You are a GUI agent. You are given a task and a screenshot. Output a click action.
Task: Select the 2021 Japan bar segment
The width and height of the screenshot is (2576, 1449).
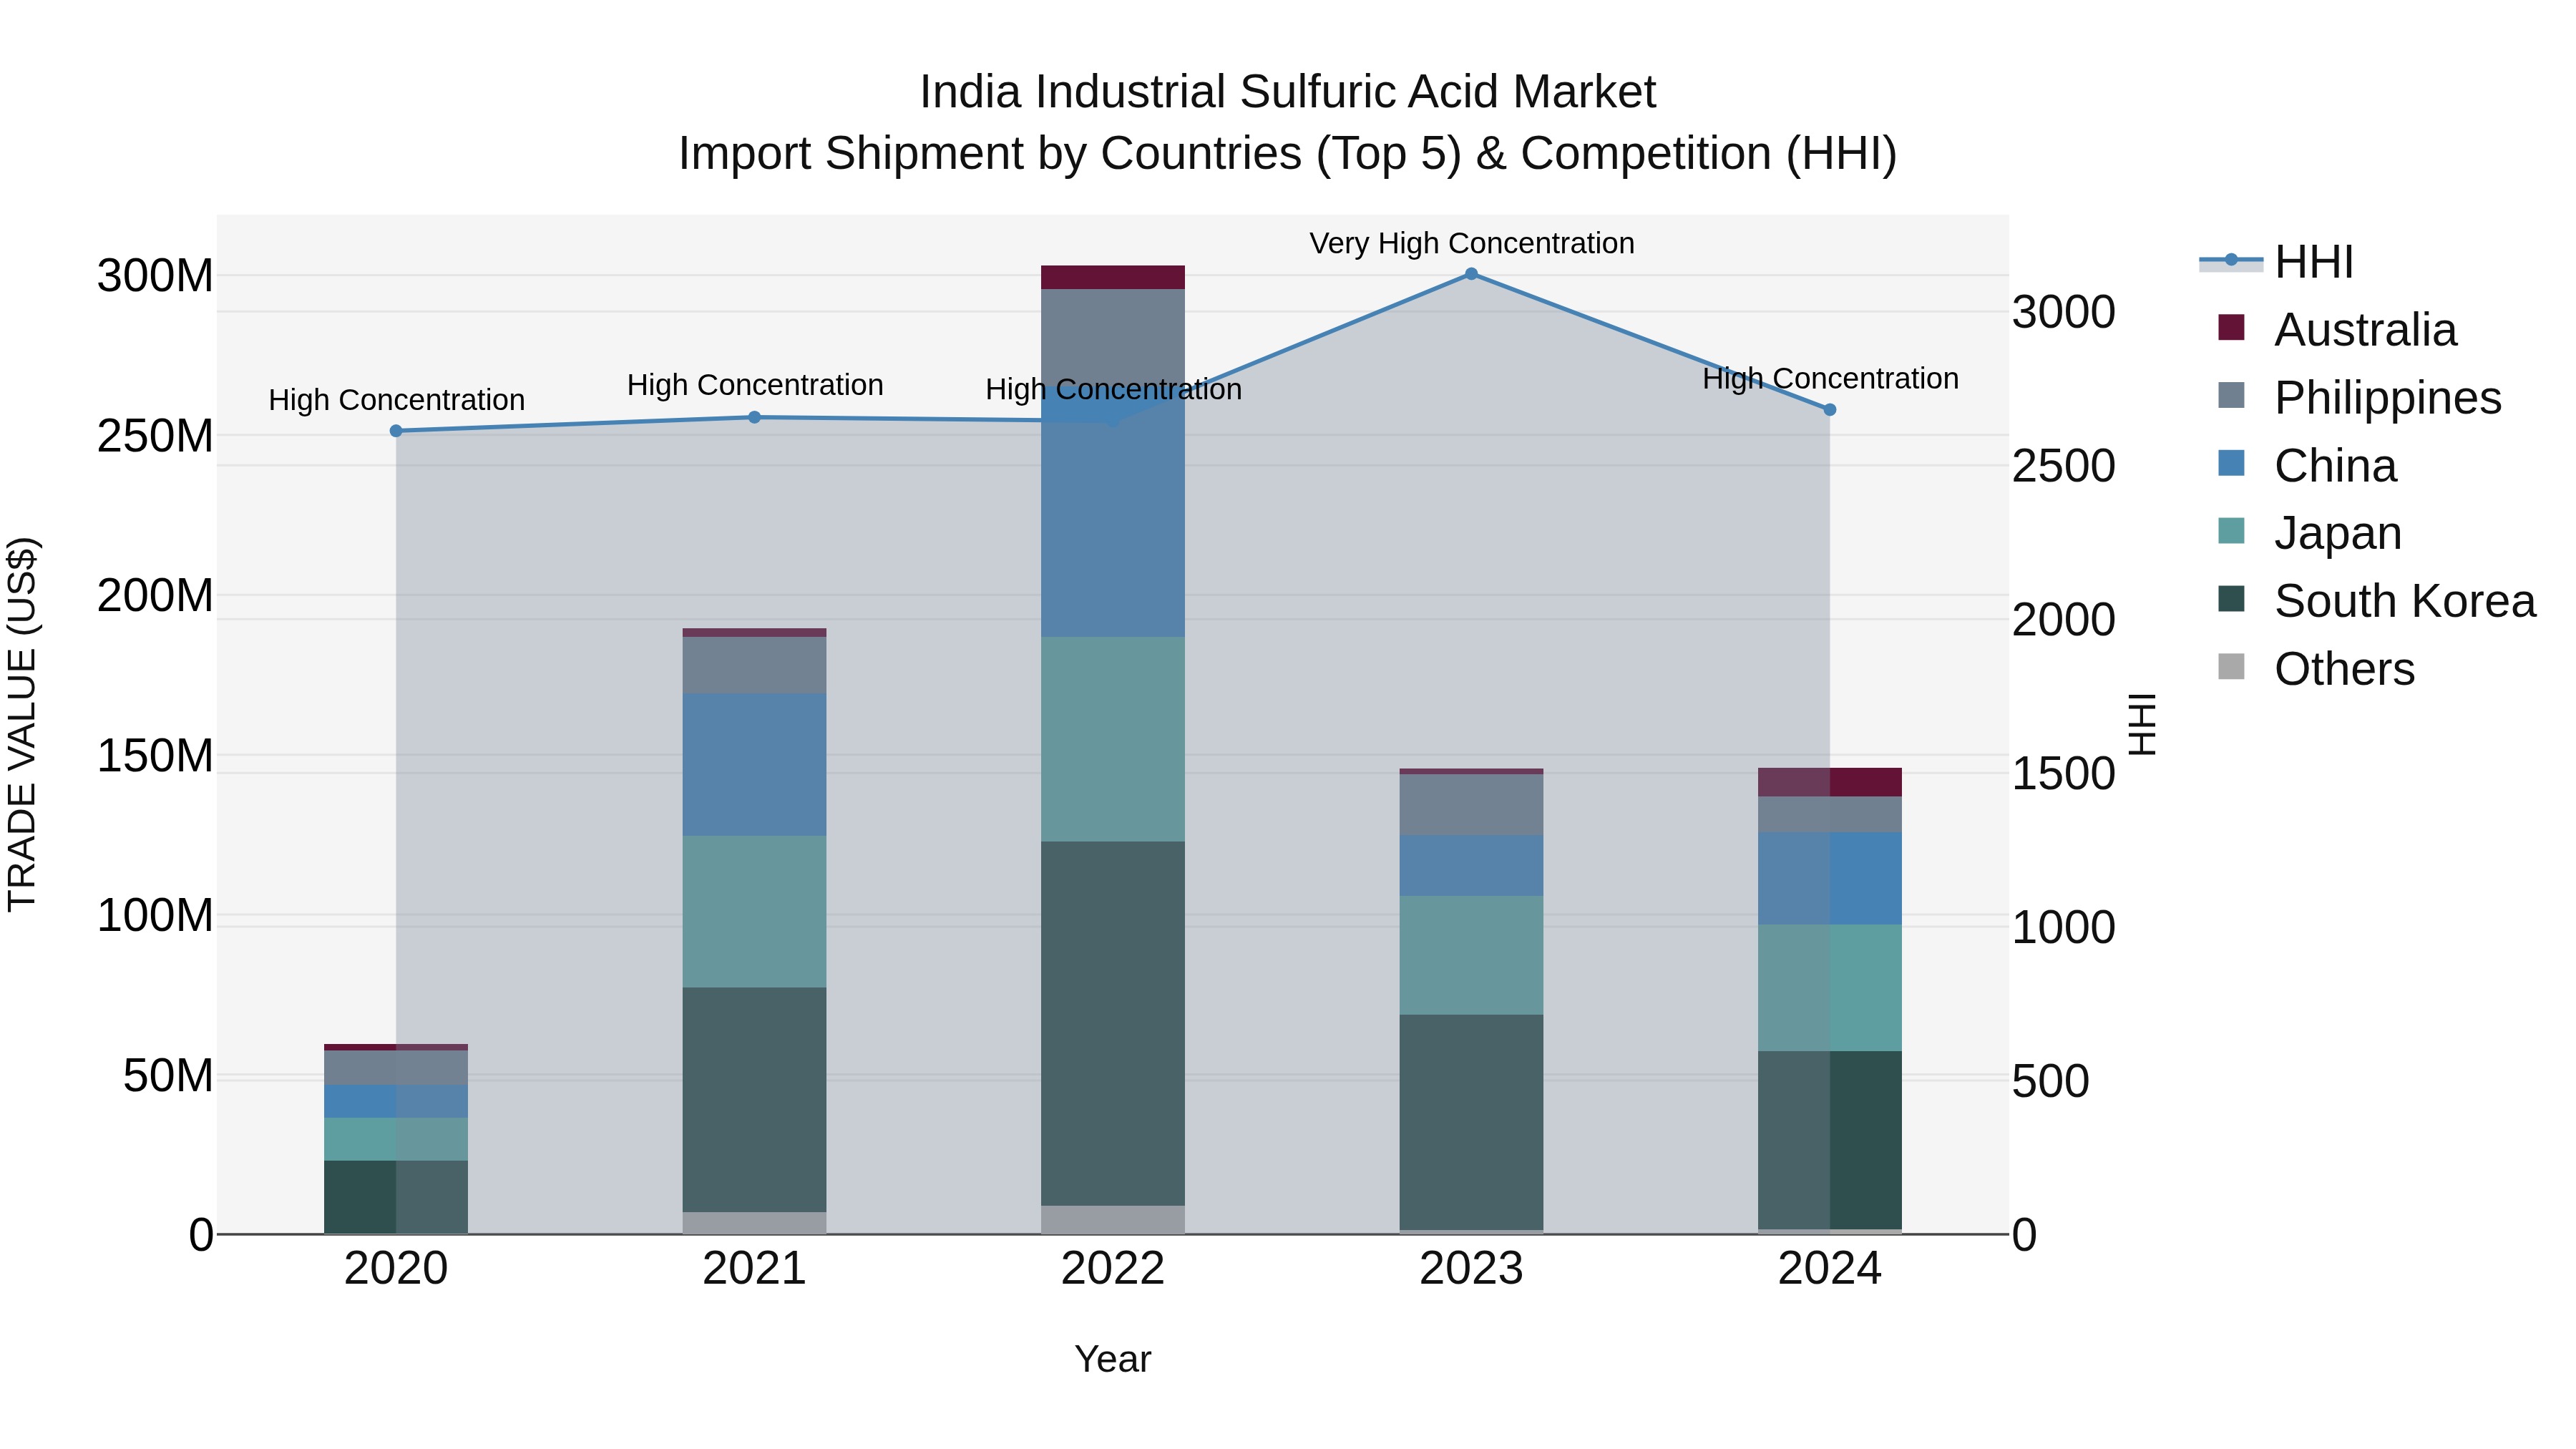[755, 912]
